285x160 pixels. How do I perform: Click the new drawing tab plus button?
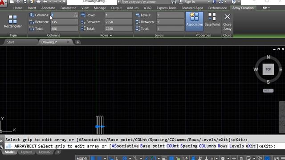click(x=77, y=42)
